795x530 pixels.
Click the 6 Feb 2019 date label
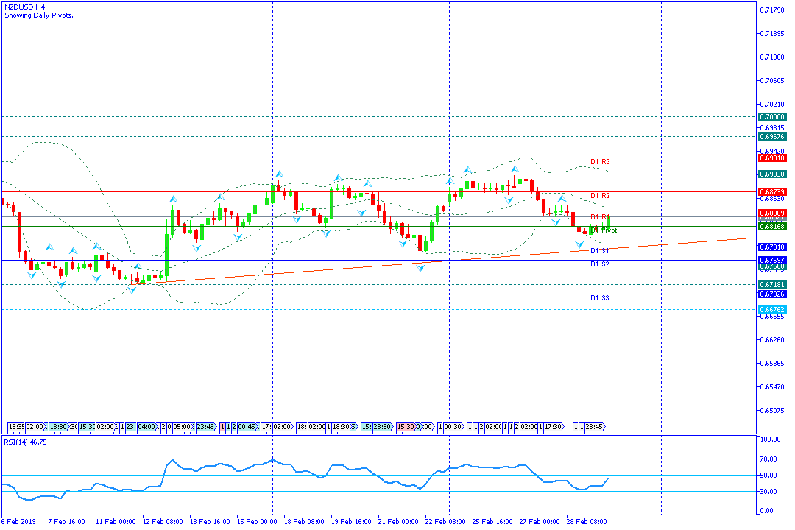click(x=20, y=521)
